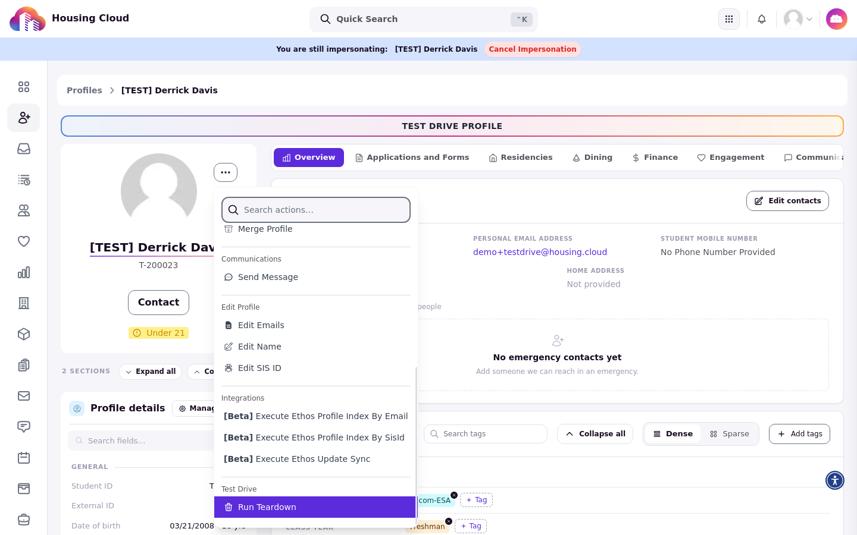The image size is (857, 535).
Task: Open the calendar sidebar icon
Action: pyautogui.click(x=24, y=458)
